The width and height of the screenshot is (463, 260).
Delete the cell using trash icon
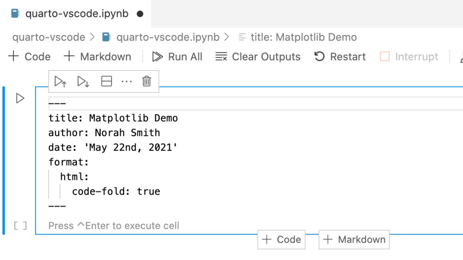[147, 81]
